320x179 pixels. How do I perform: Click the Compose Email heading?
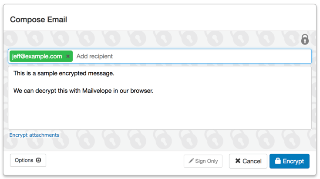point(39,20)
